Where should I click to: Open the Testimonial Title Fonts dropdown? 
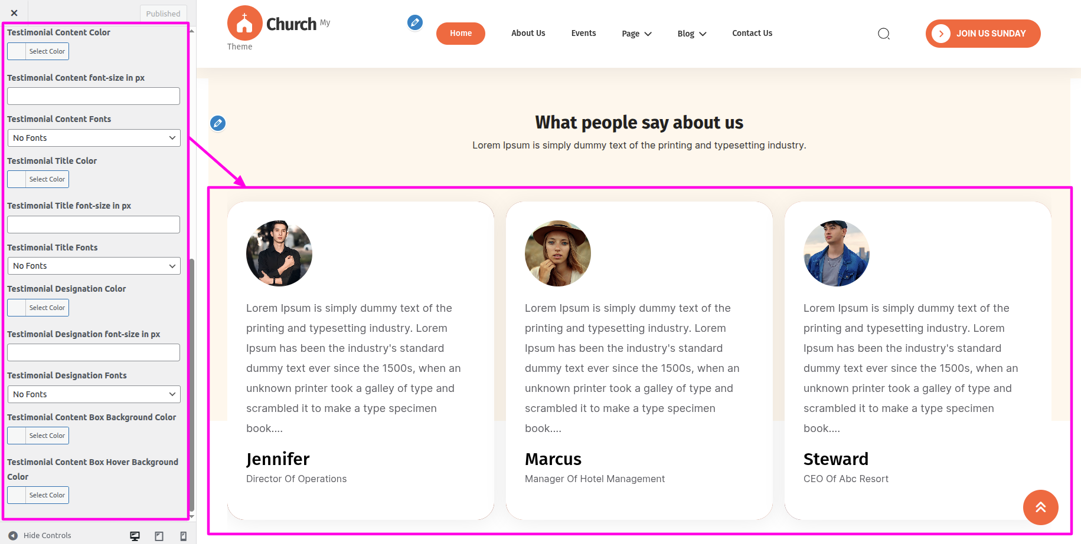(x=94, y=266)
